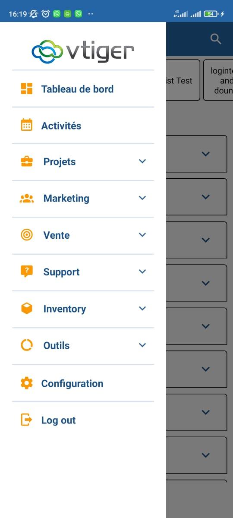The image size is (233, 518).
Task: Tap the Outils circular icon
Action: (27, 345)
